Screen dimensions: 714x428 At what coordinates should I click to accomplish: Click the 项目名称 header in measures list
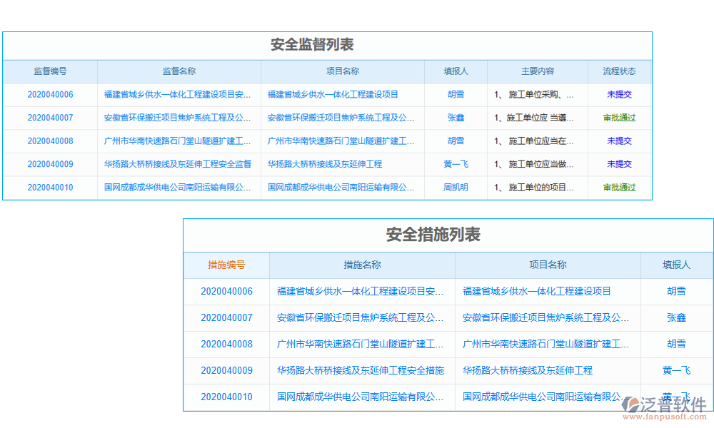point(548,265)
